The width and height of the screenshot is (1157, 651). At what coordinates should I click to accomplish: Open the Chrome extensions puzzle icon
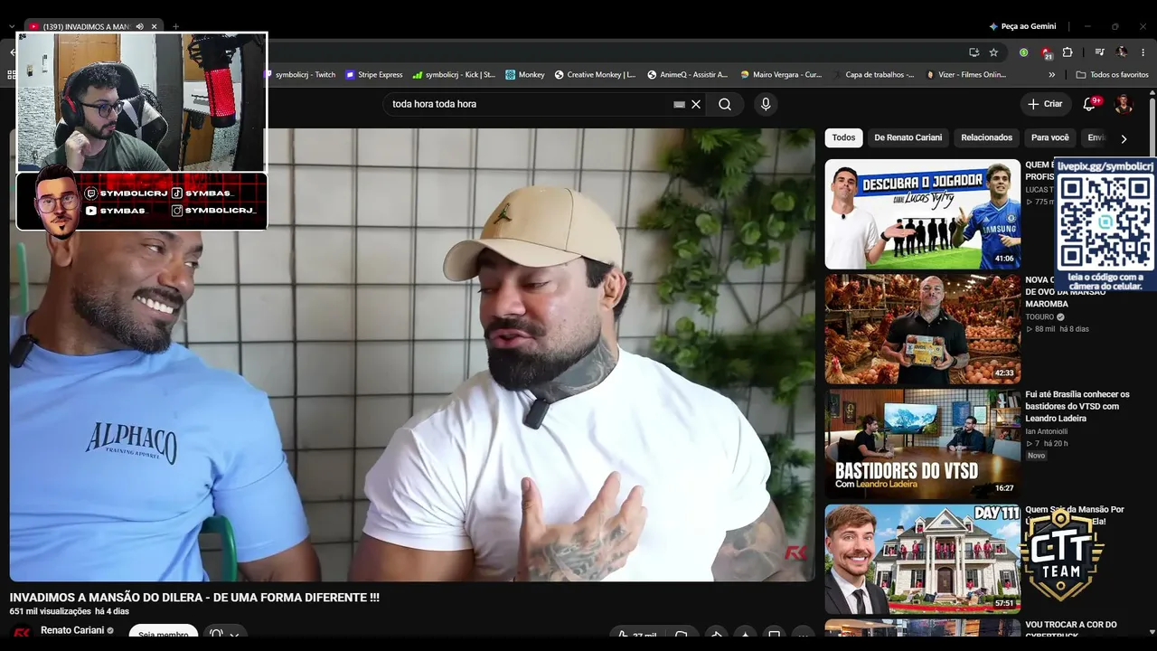[x=1068, y=52]
